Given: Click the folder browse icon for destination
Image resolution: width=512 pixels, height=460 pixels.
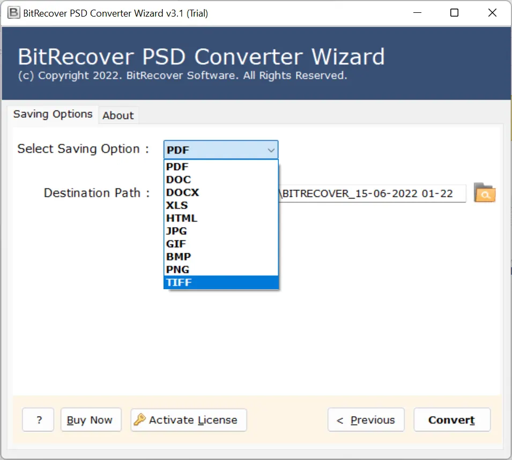Looking at the screenshot, I should (x=485, y=193).
